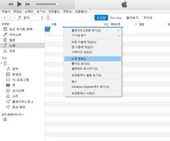Start playback with the Play button
This screenshot has width=170, height=141.
[x=19, y=4]
